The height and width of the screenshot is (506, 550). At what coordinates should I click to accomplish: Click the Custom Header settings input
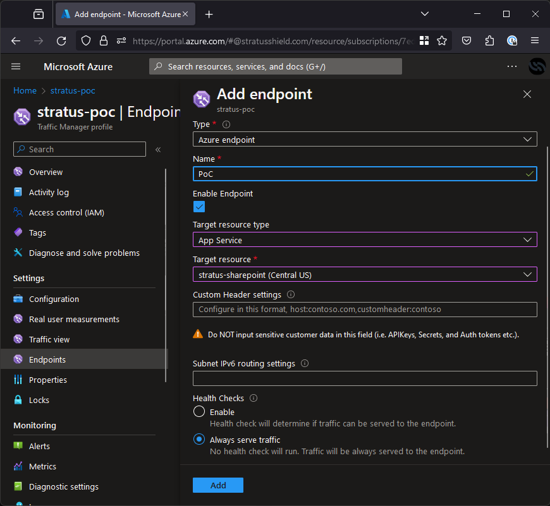365,310
